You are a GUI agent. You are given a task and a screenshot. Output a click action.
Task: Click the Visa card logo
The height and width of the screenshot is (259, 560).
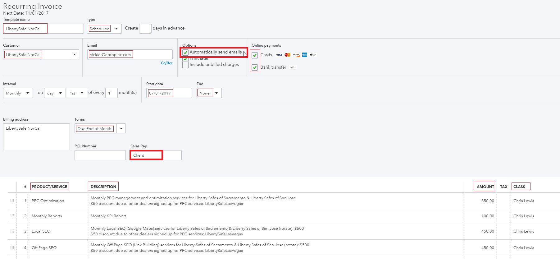[x=279, y=55]
